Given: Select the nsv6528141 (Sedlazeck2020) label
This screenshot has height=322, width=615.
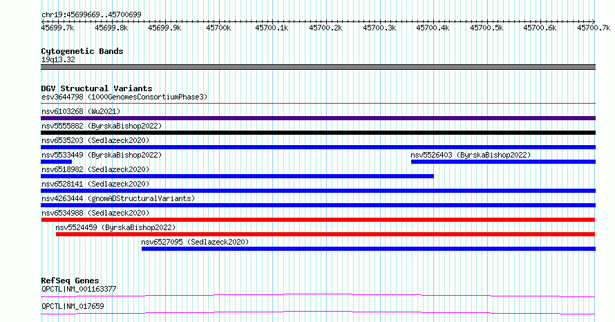Looking at the screenshot, I should pos(95,184).
